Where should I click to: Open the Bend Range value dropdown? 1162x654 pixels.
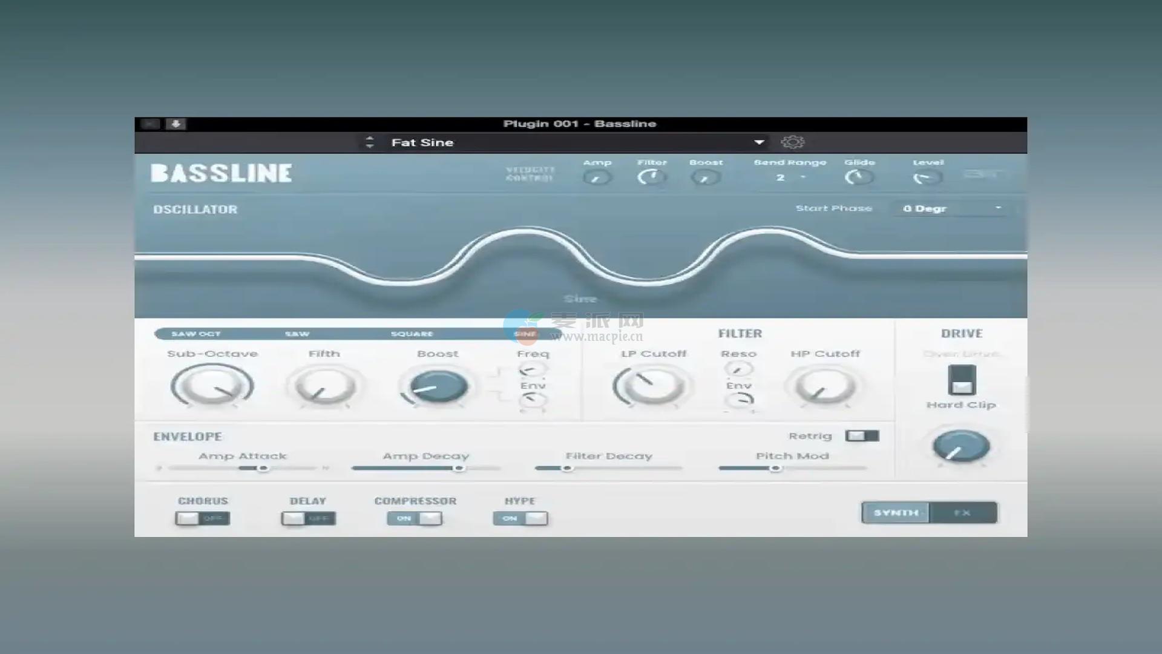(790, 177)
